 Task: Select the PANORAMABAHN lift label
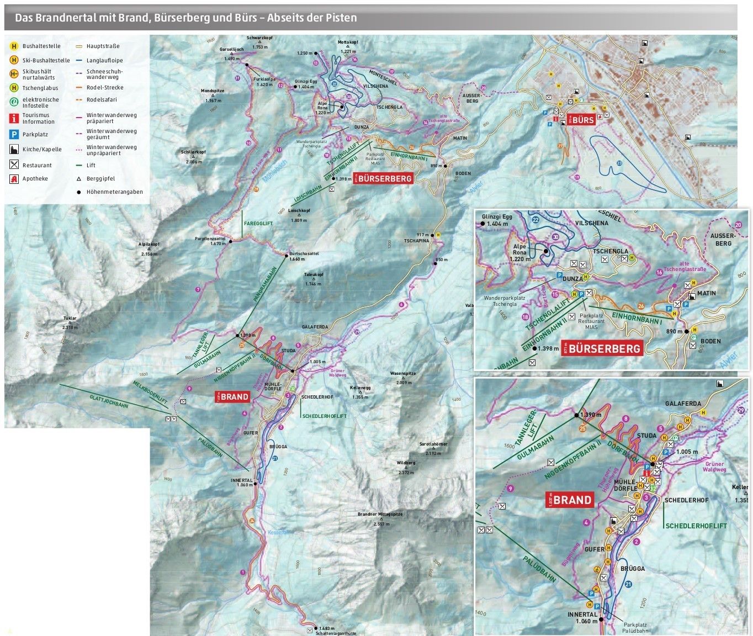click(265, 285)
